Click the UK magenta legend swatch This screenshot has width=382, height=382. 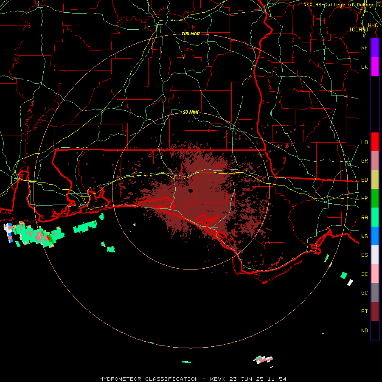[x=375, y=67]
